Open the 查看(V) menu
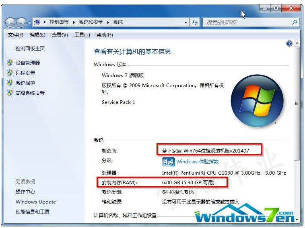 (x=60, y=35)
